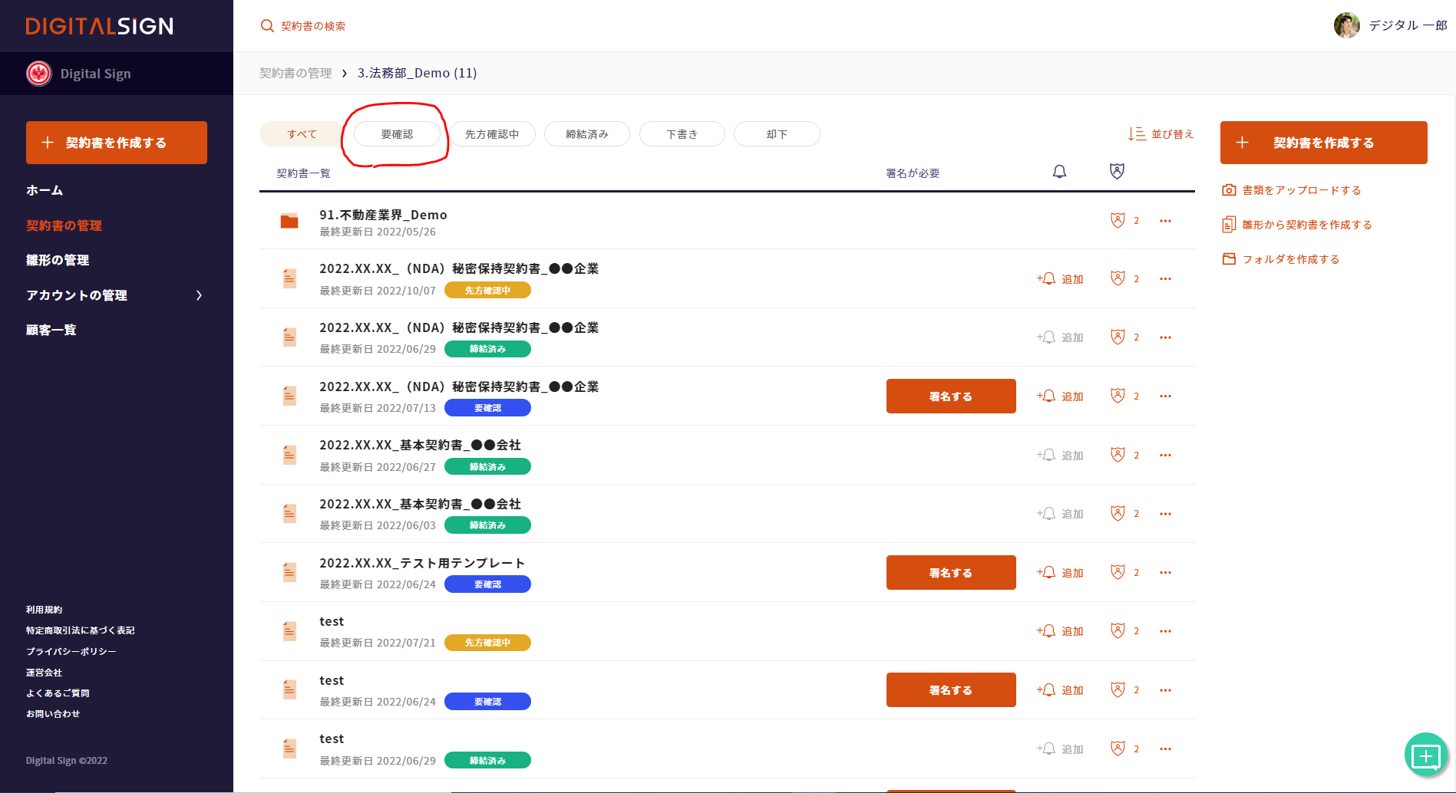Click the bell notification column header icon
The image size is (1456, 793).
(x=1059, y=172)
